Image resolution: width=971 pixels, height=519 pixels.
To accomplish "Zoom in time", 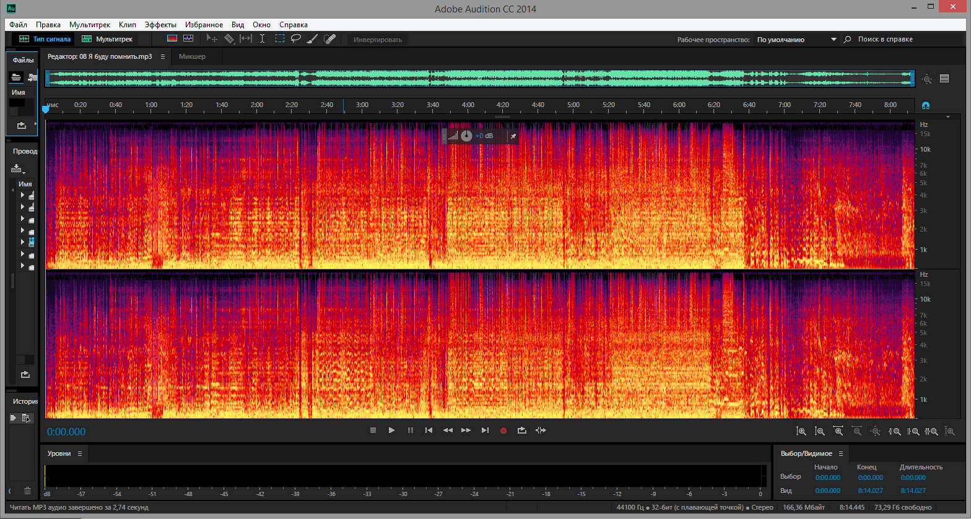I will pos(838,431).
